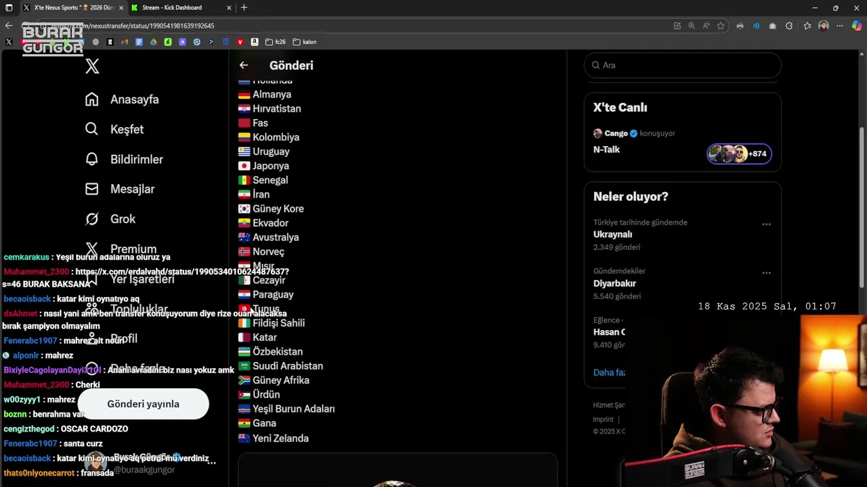Viewport: 867px width, 487px height.
Task: Click the browser address bar URL
Action: coord(133,26)
